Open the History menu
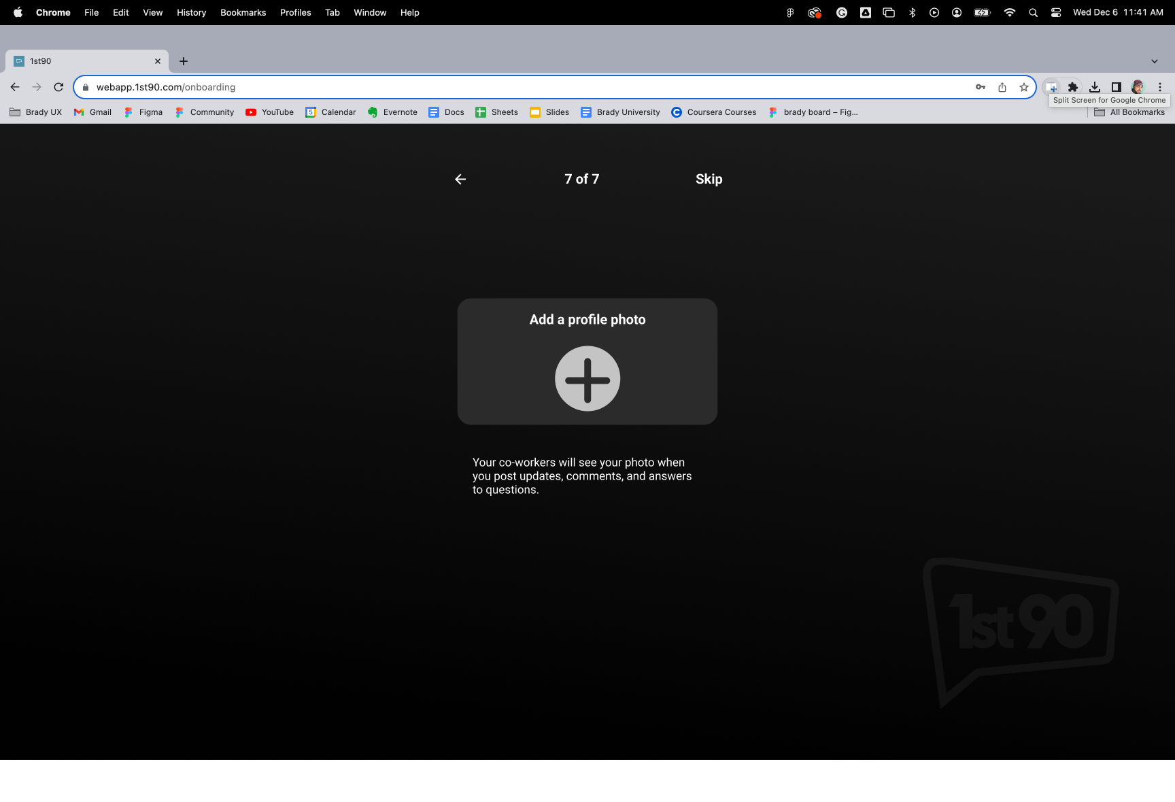 pos(192,12)
